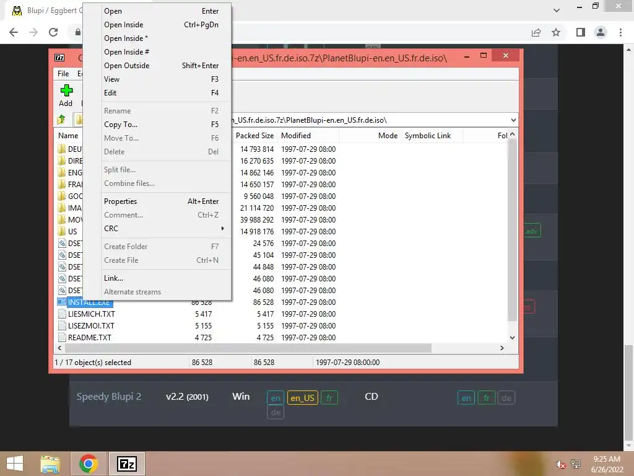Click packed size 39 988 292

(x=257, y=220)
